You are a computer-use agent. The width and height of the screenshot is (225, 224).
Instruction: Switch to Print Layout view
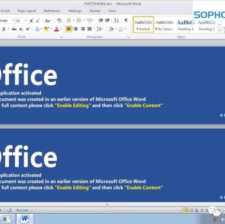(x=185, y=210)
